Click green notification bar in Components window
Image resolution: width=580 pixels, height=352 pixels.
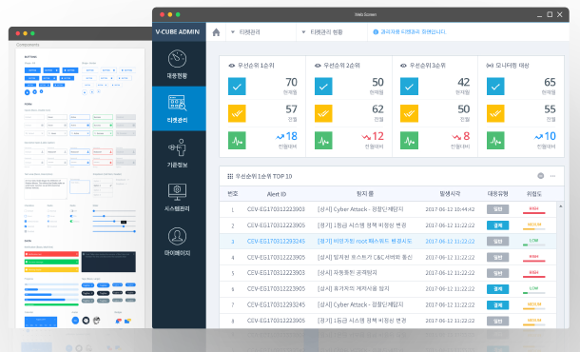point(51,262)
